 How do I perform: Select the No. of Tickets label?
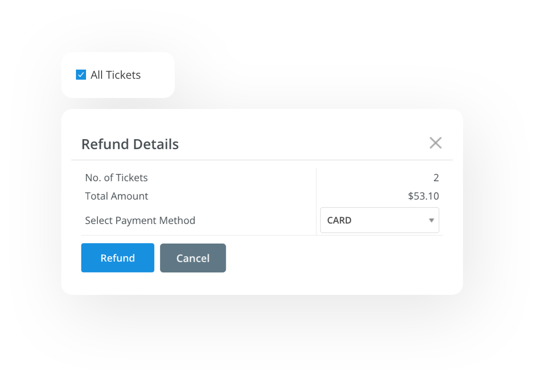click(x=116, y=178)
